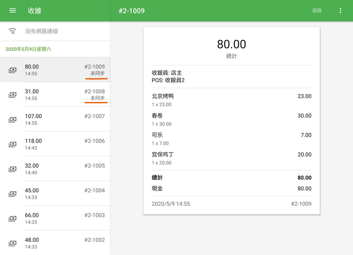Image resolution: width=353 pixels, height=255 pixels.
Task: Click receipt number #2-1006
Action: (95, 141)
